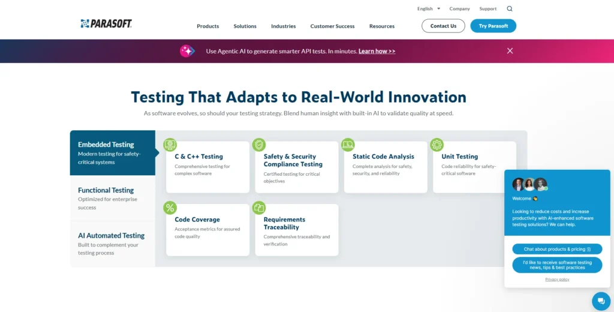The height and width of the screenshot is (312, 614).
Task: Click the C & C++ Testing monitor icon
Action: 170,145
